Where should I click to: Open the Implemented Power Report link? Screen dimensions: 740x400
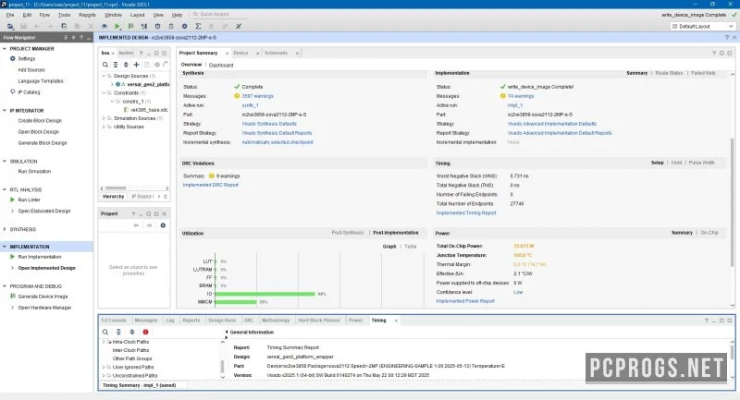[465, 301]
